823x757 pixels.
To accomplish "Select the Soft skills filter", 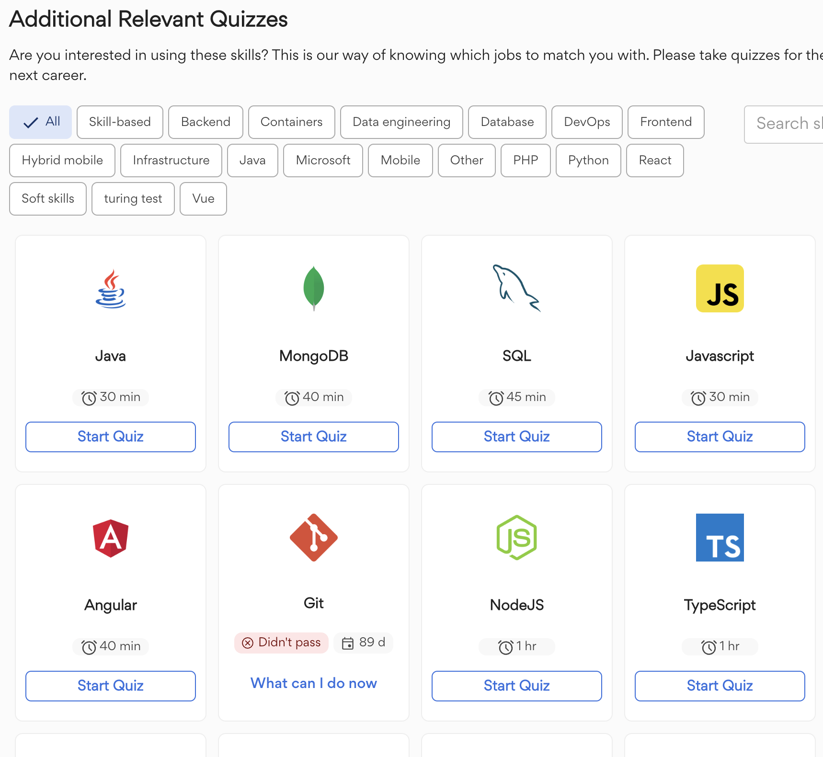I will pyautogui.click(x=48, y=199).
